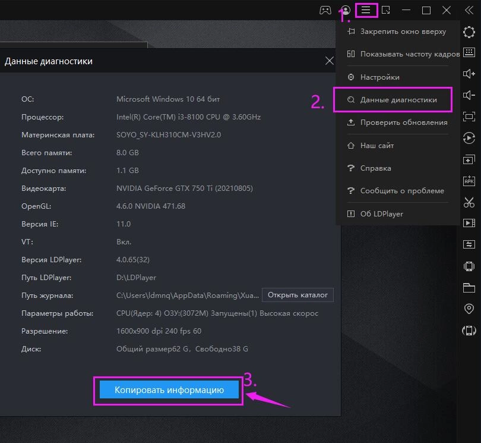Open the virtual location pin icon

pyautogui.click(x=469, y=309)
